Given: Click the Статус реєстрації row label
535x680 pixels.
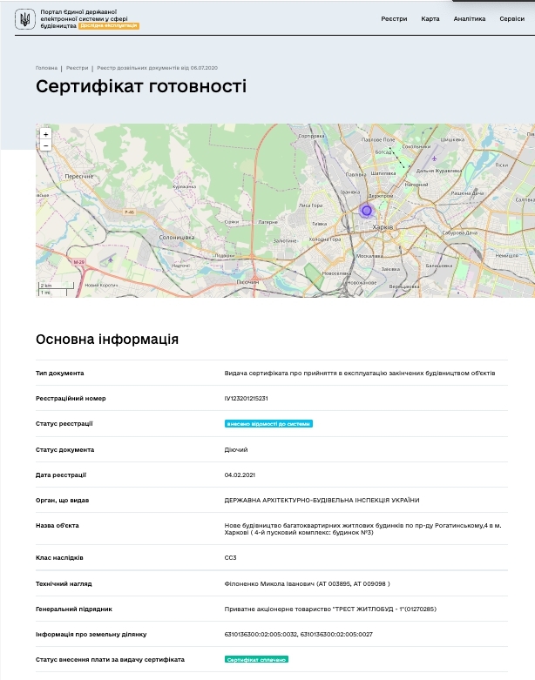Looking at the screenshot, I should 64,424.
